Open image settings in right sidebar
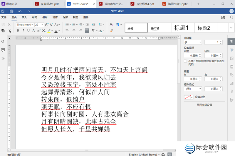 [x=232, y=58]
